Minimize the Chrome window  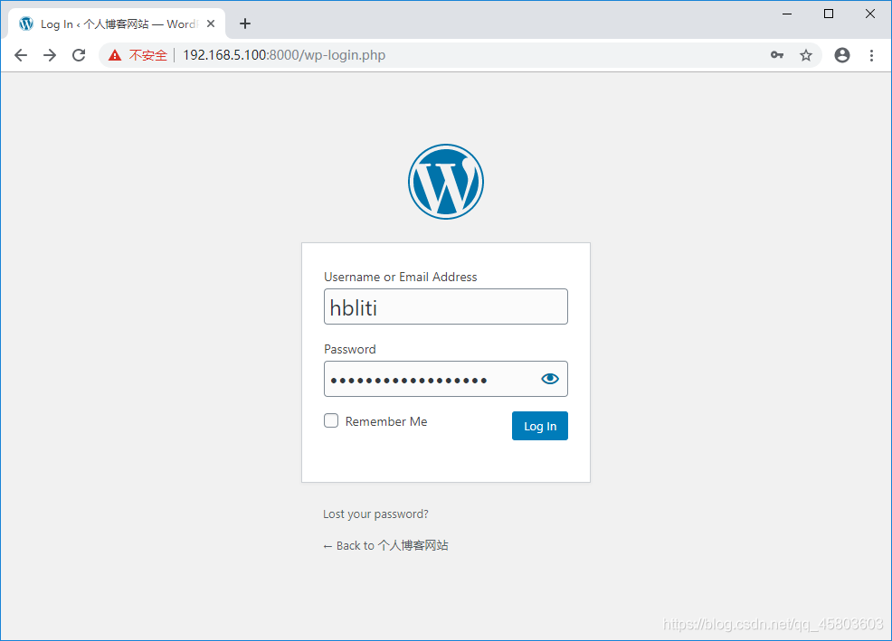(787, 14)
